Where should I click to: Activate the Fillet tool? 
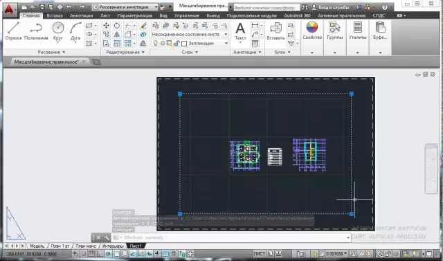point(127,35)
